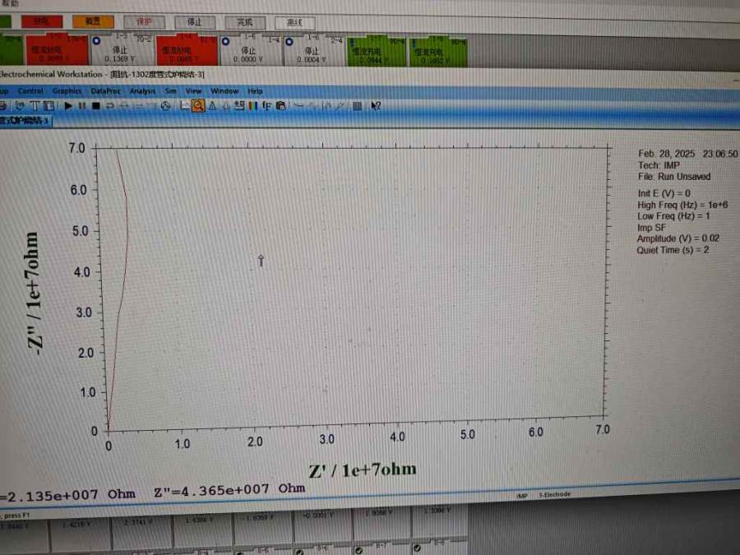
Task: Click the context help arrow icon
Action: (x=376, y=106)
